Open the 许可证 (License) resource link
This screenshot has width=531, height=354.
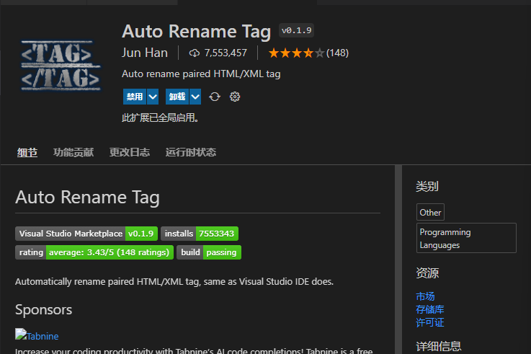pyautogui.click(x=430, y=322)
